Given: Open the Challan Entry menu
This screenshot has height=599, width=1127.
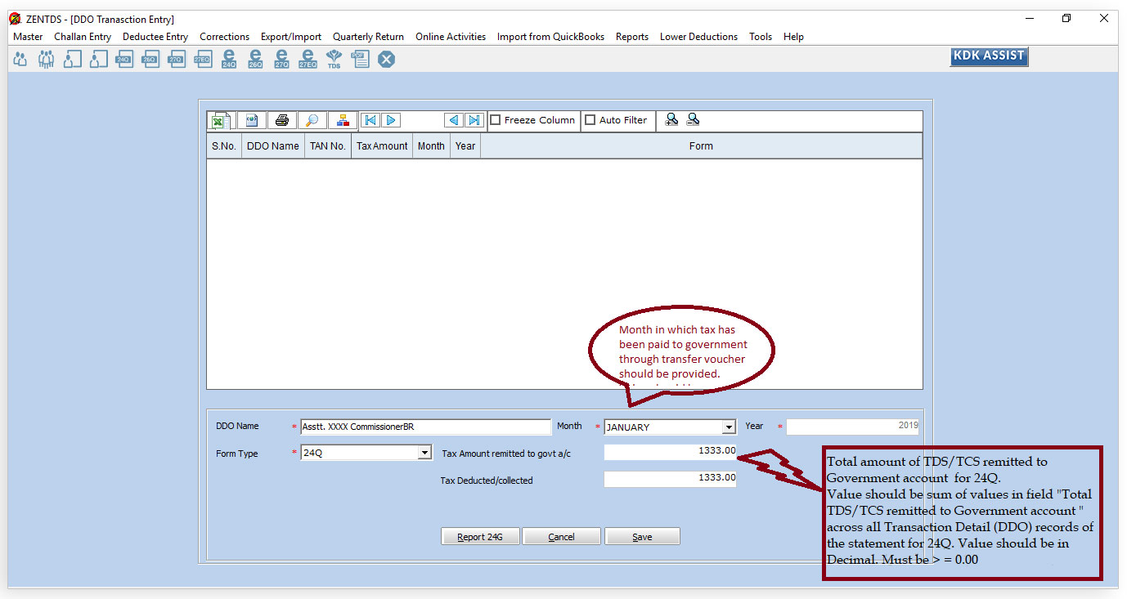Looking at the screenshot, I should [x=83, y=37].
